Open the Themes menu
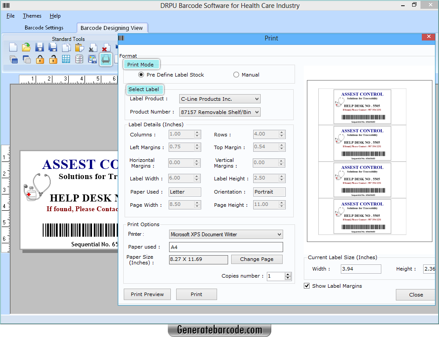This screenshot has width=439, height=337. coord(32,15)
